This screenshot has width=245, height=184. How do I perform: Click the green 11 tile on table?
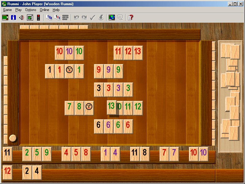tap(128, 108)
